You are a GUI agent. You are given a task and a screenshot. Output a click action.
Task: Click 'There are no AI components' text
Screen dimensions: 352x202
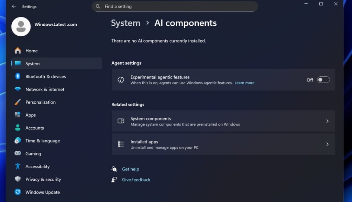click(x=158, y=41)
